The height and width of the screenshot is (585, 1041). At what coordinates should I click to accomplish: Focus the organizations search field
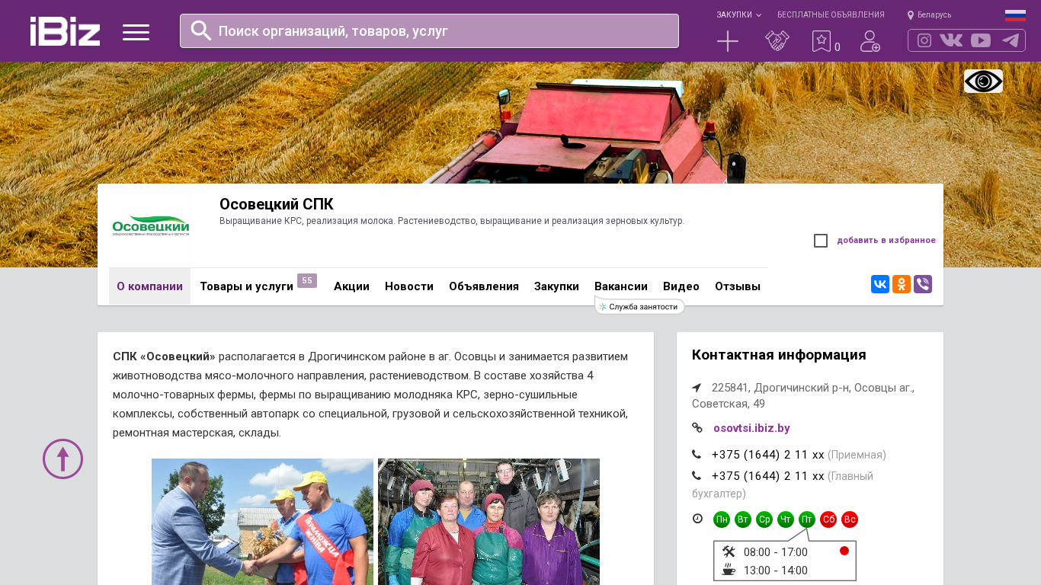[429, 30]
